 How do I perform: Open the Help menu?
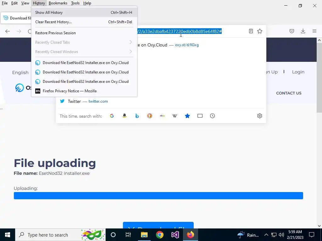87,3
